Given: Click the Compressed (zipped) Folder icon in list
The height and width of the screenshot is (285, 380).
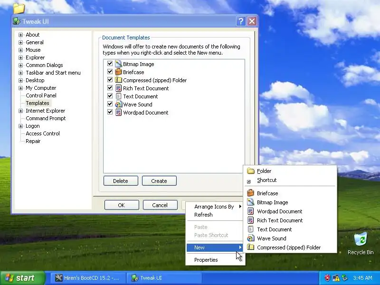Looking at the screenshot, I should (x=118, y=80).
